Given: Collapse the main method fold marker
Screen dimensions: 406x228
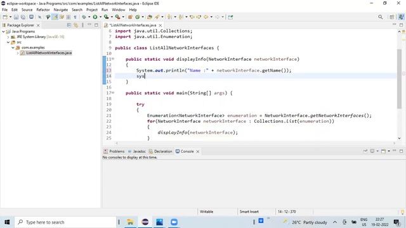Looking at the screenshot, I should tap(113, 93).
